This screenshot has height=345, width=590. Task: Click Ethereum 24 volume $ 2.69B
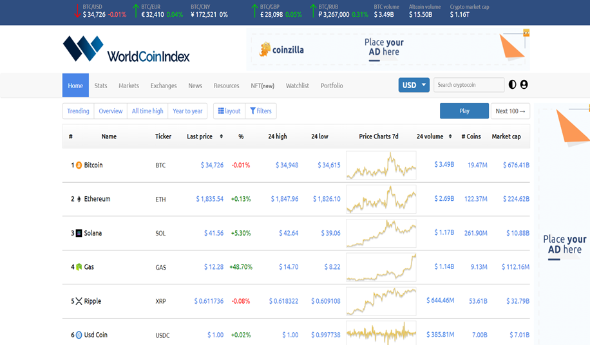pyautogui.click(x=444, y=198)
